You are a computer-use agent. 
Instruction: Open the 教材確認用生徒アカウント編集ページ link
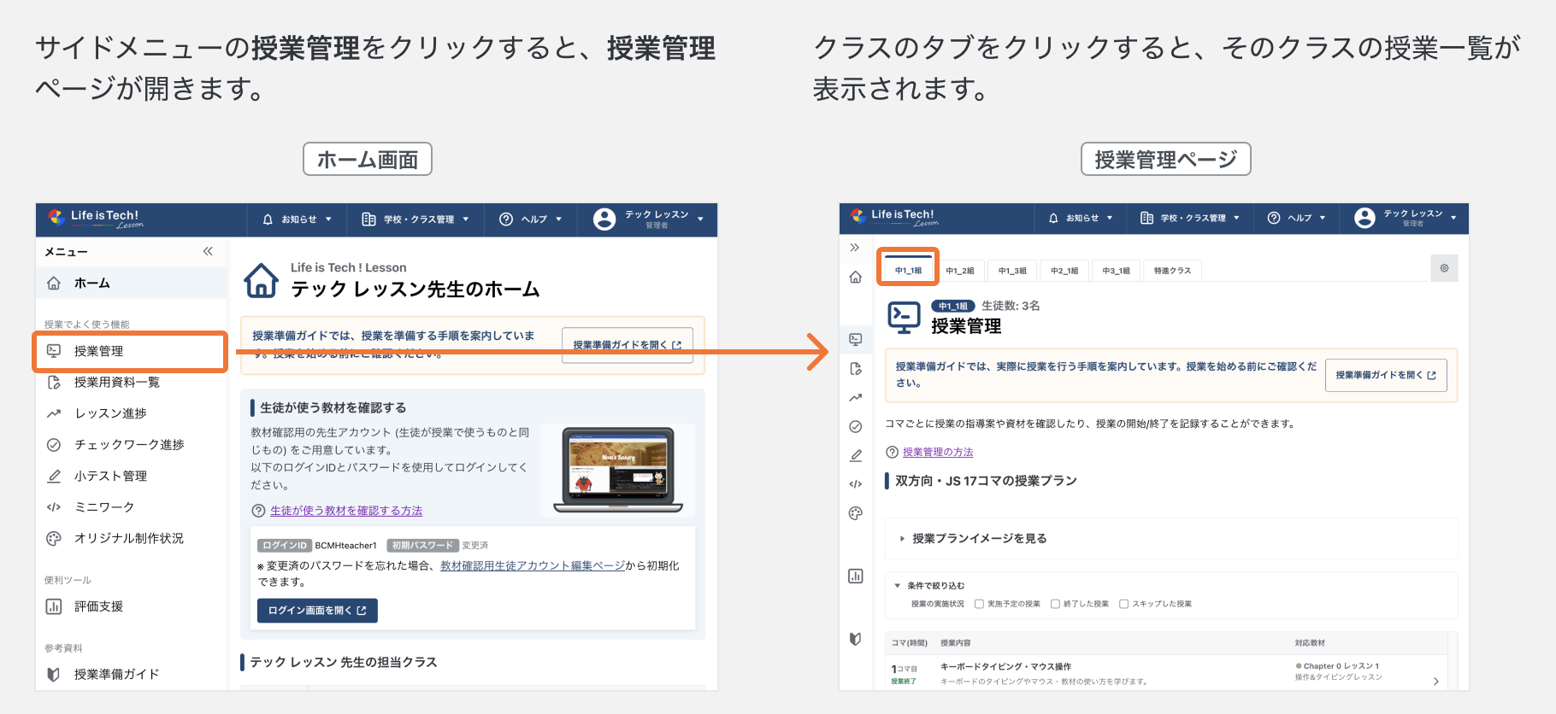[x=533, y=565]
